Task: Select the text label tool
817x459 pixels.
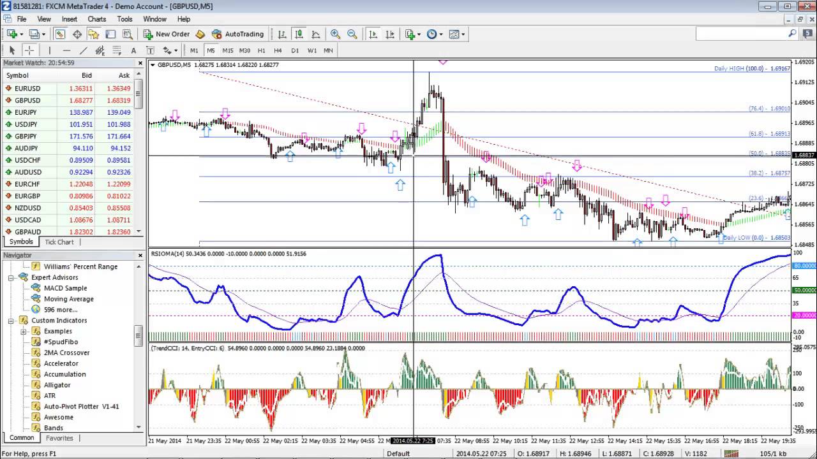Action: (x=150, y=50)
